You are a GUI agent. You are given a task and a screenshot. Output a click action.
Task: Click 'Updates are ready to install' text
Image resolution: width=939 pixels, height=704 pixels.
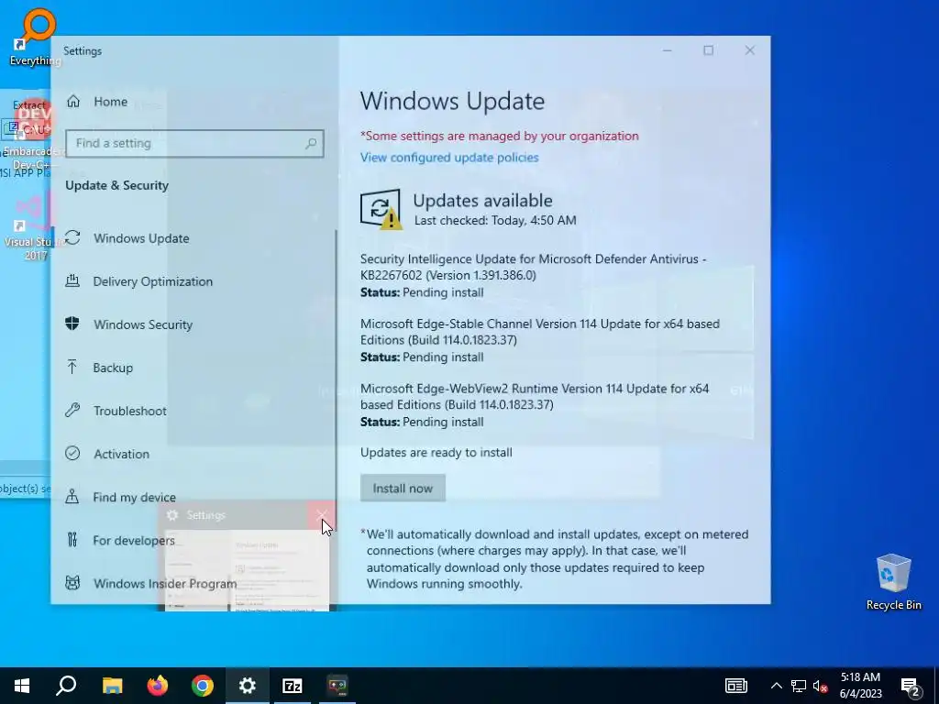tap(436, 453)
